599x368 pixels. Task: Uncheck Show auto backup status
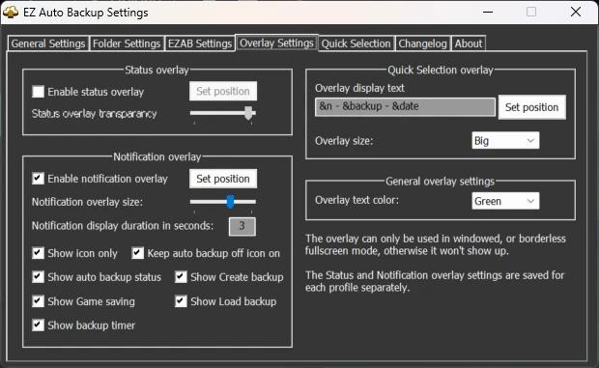click(x=38, y=277)
